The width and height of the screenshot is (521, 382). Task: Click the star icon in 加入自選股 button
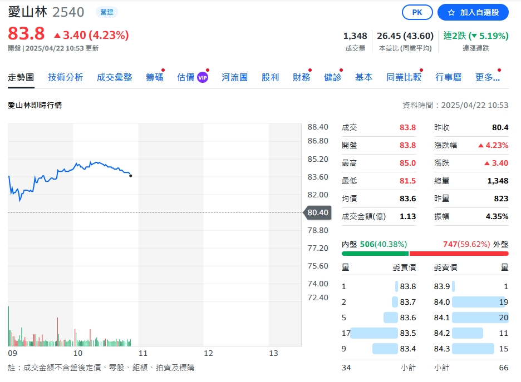451,12
